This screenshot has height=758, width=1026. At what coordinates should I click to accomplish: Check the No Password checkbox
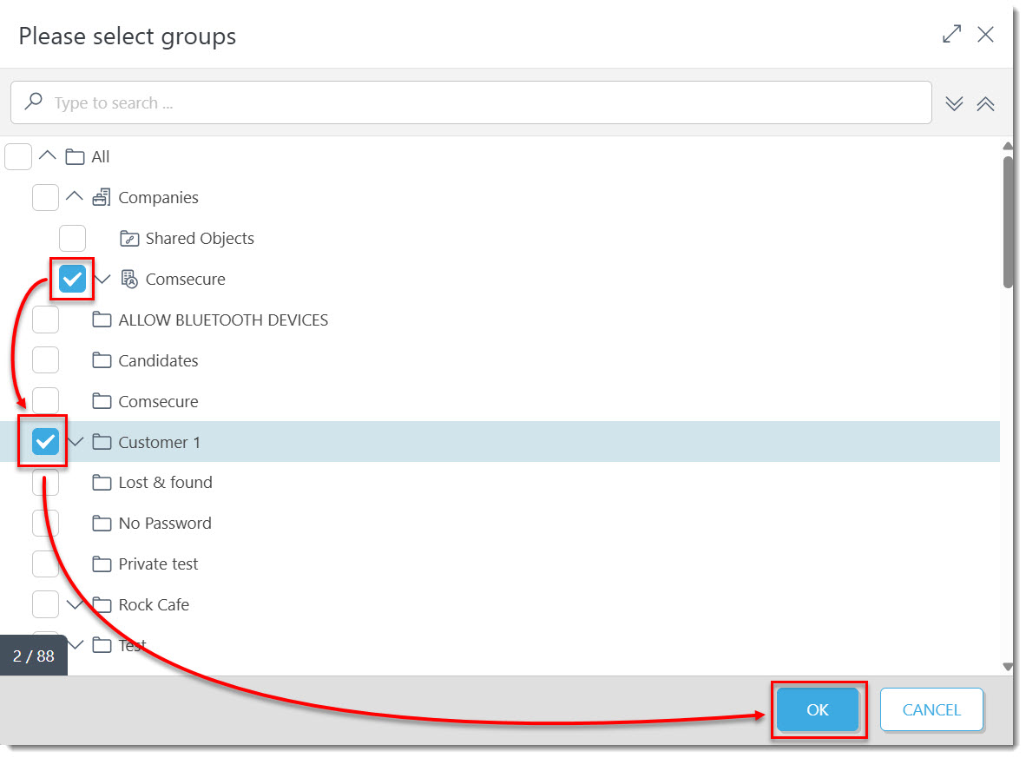click(45, 524)
